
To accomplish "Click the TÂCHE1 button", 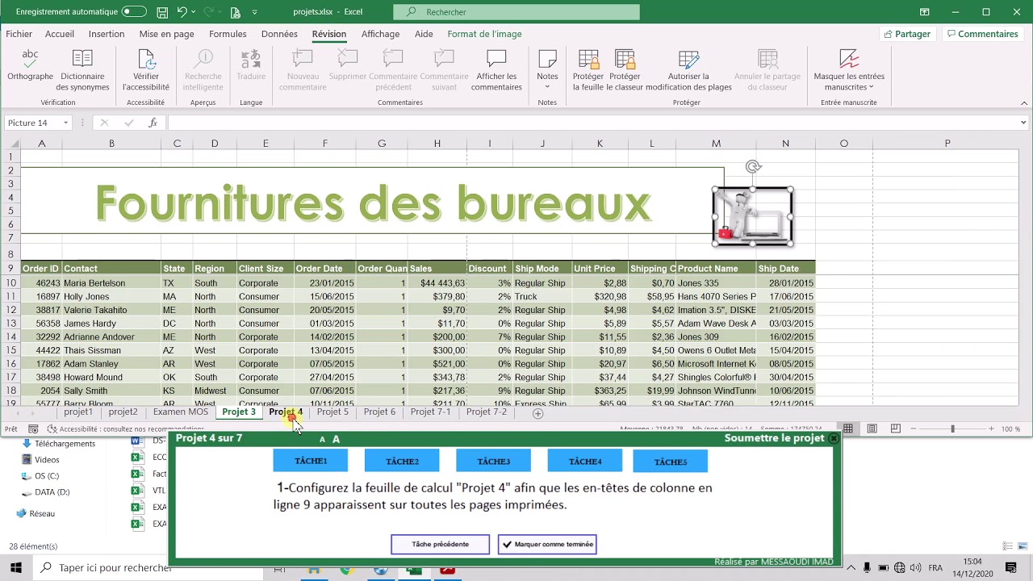I will pos(311,461).
